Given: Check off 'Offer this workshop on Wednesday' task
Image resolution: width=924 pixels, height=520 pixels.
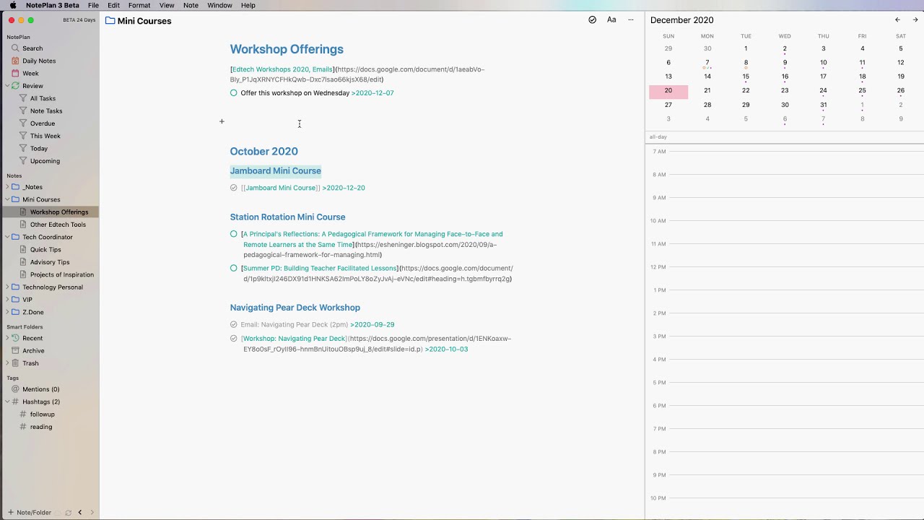Looking at the screenshot, I should 234,93.
